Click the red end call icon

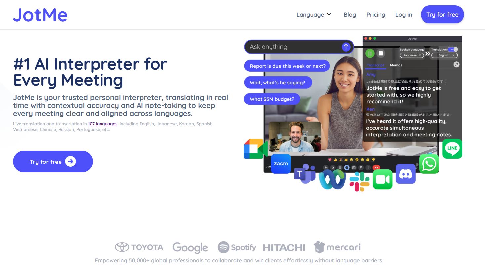[x=376, y=168]
